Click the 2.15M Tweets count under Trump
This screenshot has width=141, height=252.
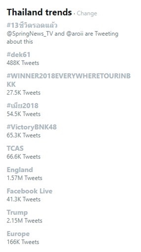25,221
